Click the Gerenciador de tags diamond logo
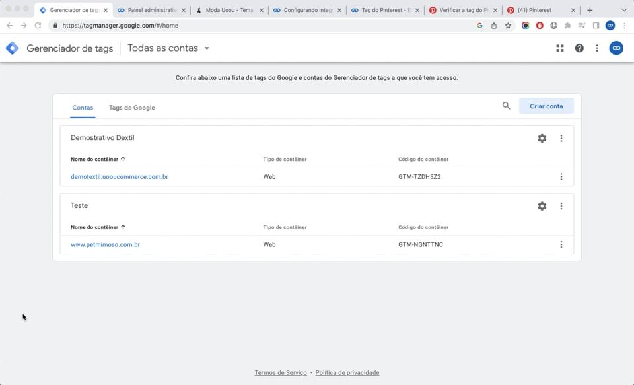The height and width of the screenshot is (385, 634). click(11, 48)
